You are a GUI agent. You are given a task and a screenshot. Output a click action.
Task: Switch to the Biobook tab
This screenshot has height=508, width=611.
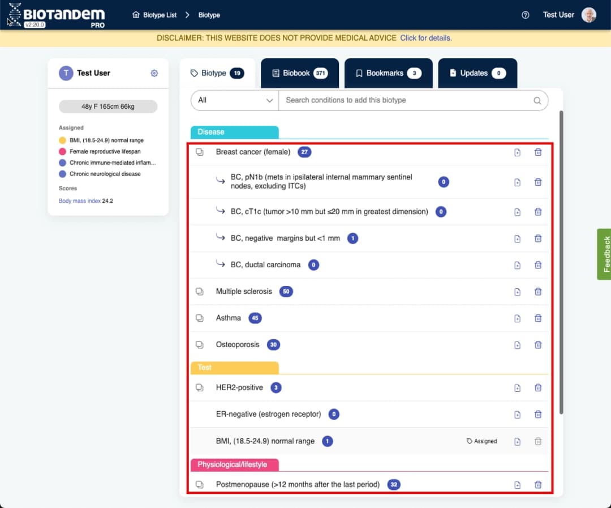[x=299, y=73]
